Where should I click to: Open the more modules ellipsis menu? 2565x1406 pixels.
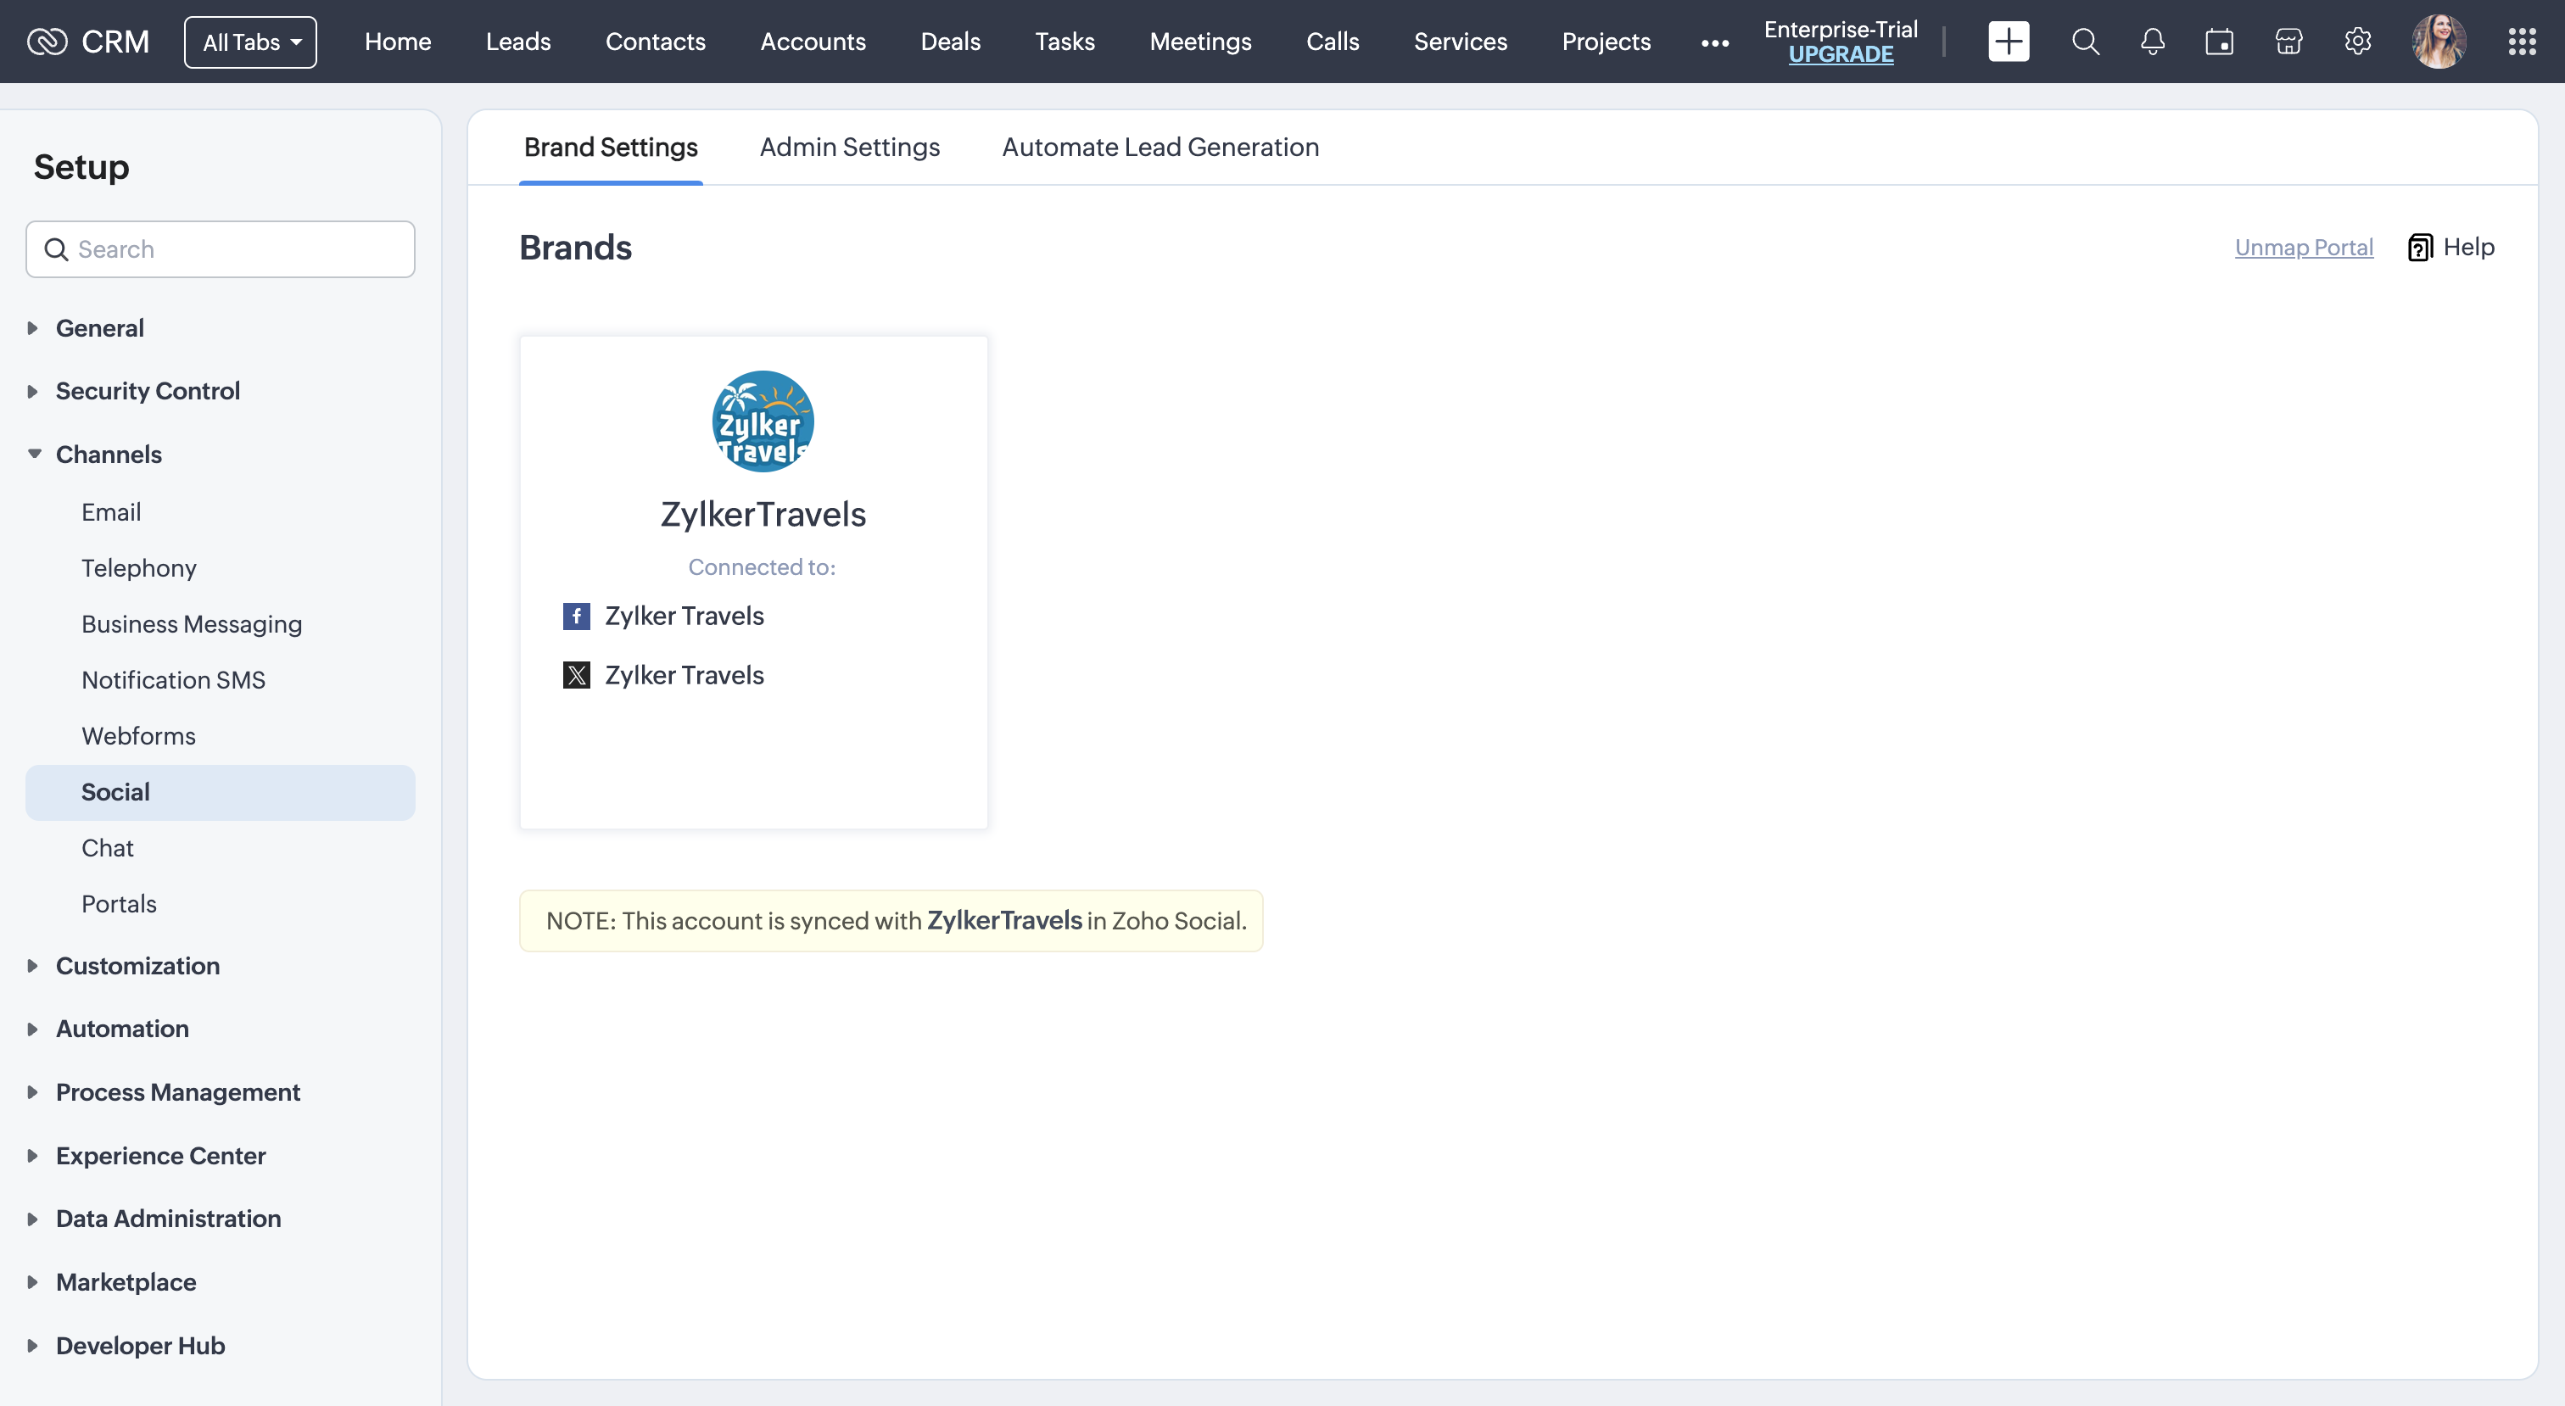1713,42
